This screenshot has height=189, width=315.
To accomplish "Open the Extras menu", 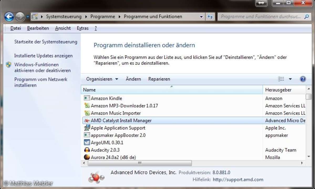I will coord(82,28).
